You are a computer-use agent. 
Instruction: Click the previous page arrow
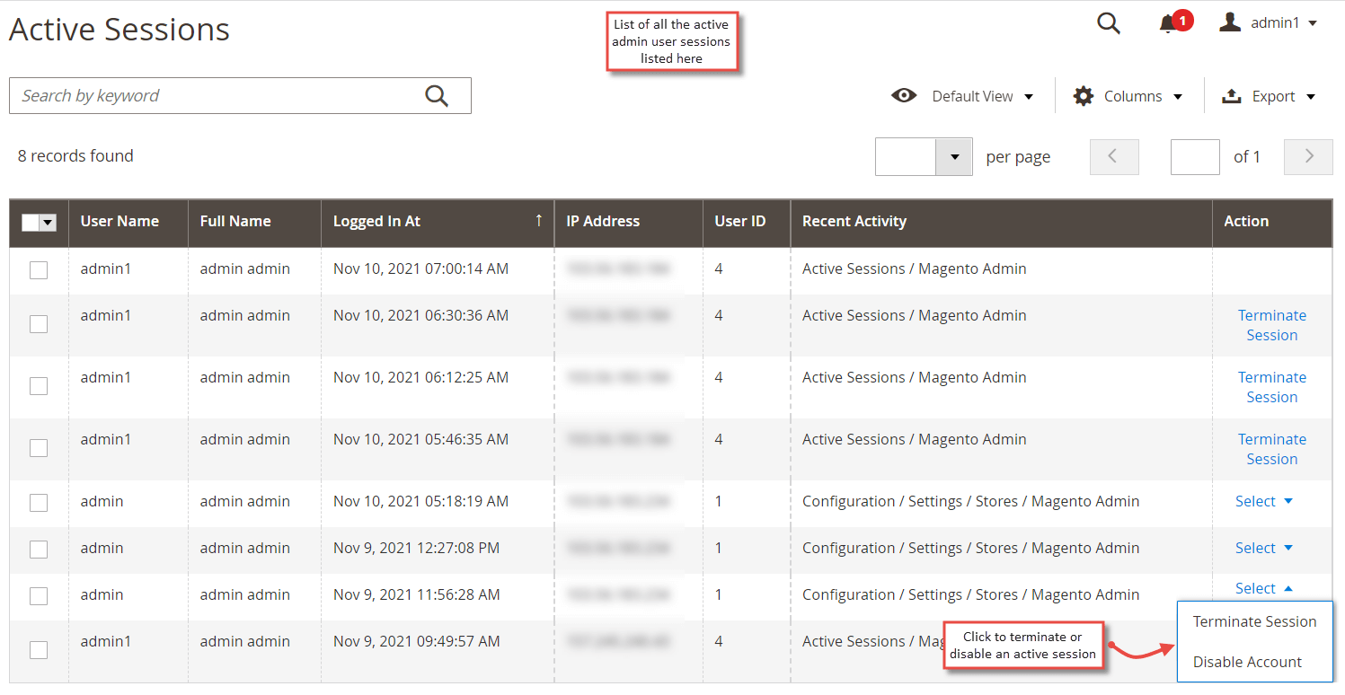coord(1114,156)
